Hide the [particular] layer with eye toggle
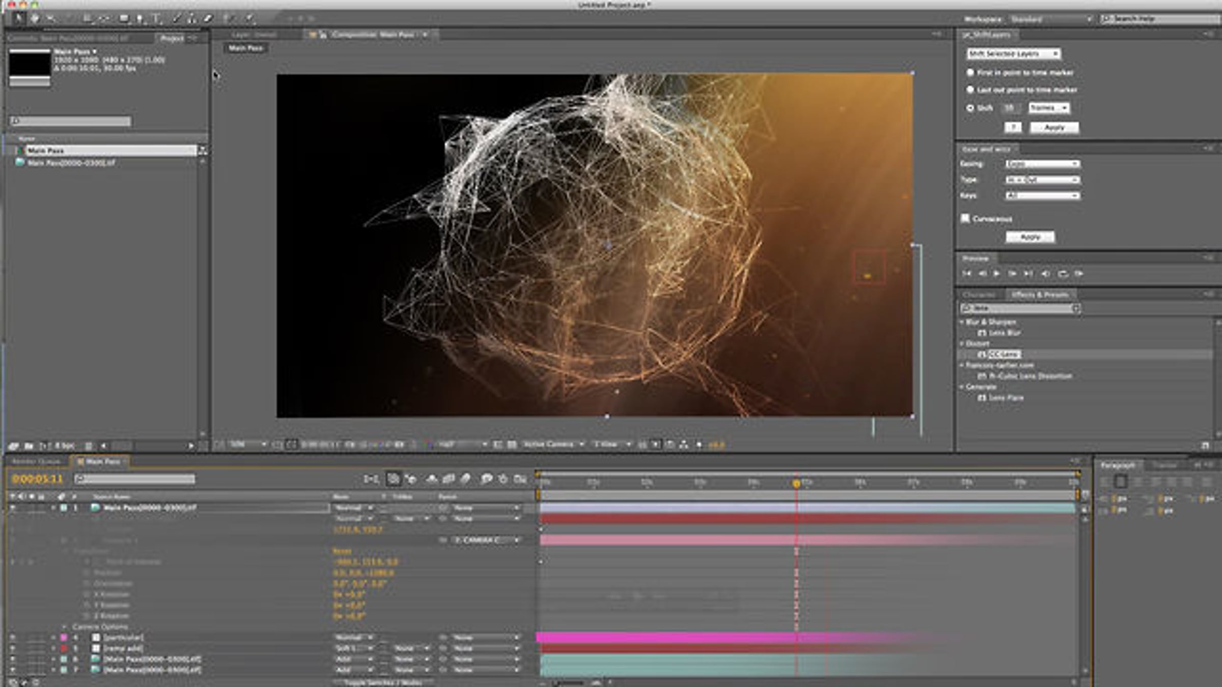1222x687 pixels. pos(13,637)
